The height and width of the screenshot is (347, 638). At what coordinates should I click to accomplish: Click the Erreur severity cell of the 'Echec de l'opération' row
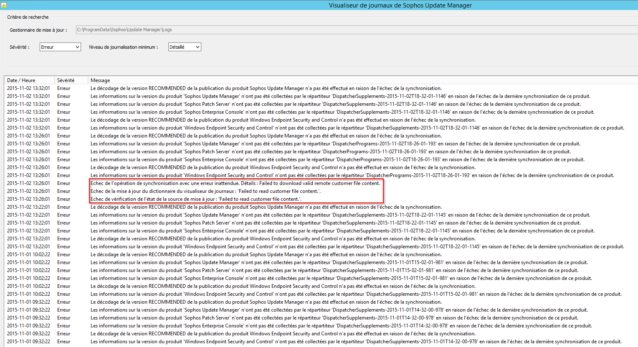(x=64, y=183)
